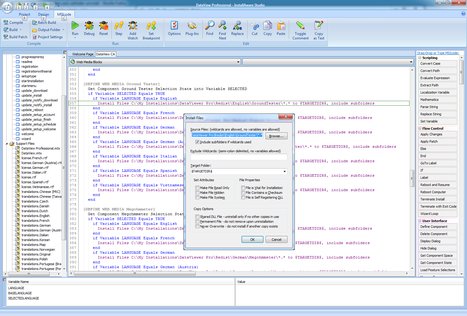
Task: Select the DataView CA tab
Action: point(105,54)
